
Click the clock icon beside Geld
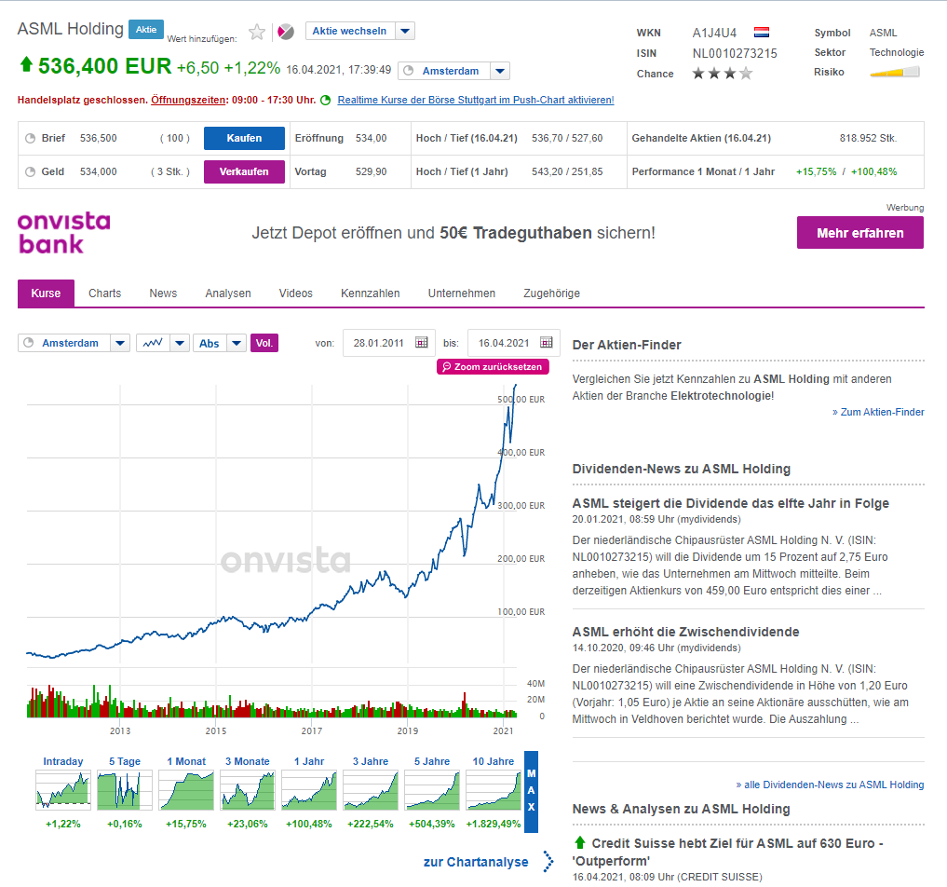click(30, 171)
